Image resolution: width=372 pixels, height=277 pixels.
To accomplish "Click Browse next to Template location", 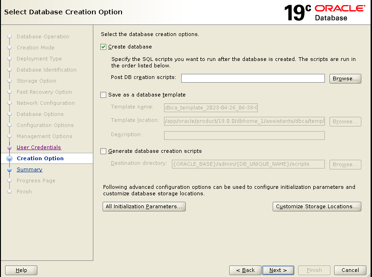I will tap(345, 121).
